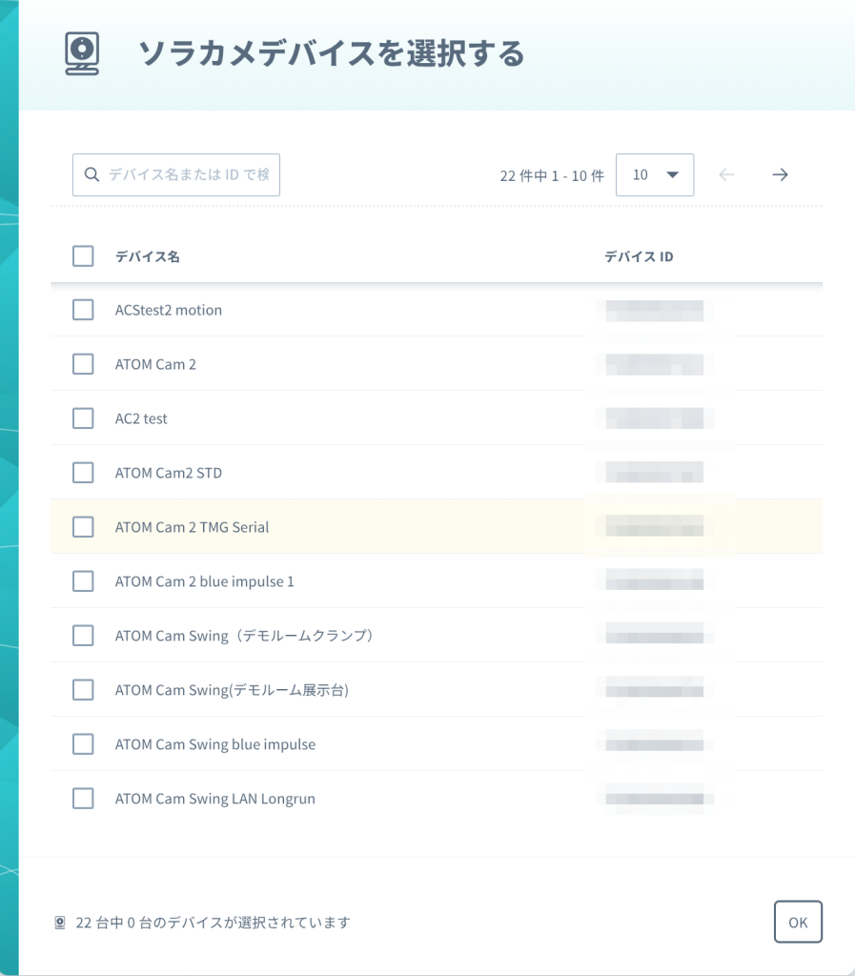Go to next page arrow
The height and width of the screenshot is (976, 855).
click(x=780, y=174)
